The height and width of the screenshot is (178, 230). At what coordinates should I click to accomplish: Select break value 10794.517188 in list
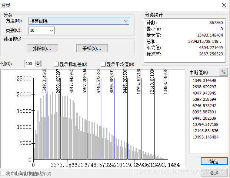pos(205,124)
